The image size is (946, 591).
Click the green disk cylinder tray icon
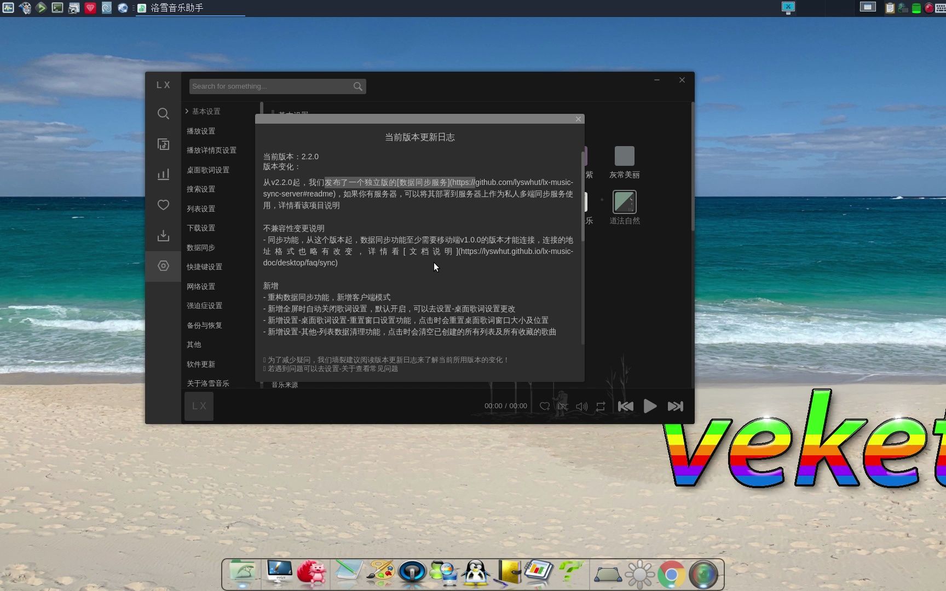(916, 8)
